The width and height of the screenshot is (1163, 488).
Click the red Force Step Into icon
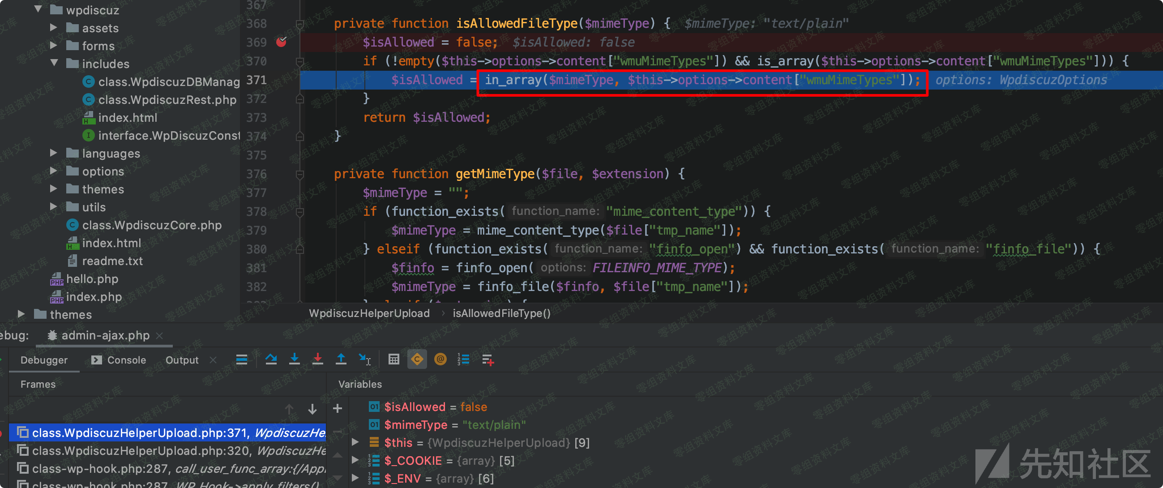click(318, 360)
